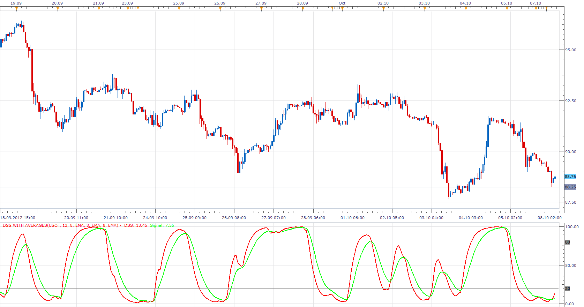Click the current price tag 88.76
The image size is (584, 307).
[570, 177]
